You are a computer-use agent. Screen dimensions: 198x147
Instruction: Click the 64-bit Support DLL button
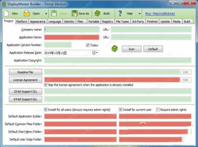(25, 99)
